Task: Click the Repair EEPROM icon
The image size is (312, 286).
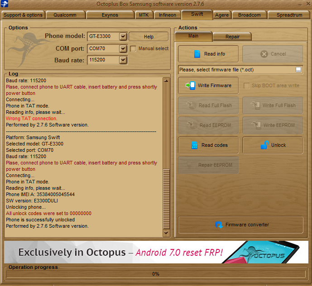Action: point(189,165)
